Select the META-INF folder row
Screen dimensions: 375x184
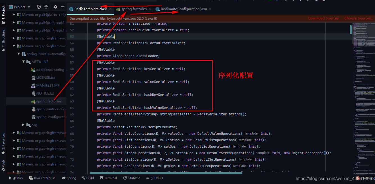[36, 62]
